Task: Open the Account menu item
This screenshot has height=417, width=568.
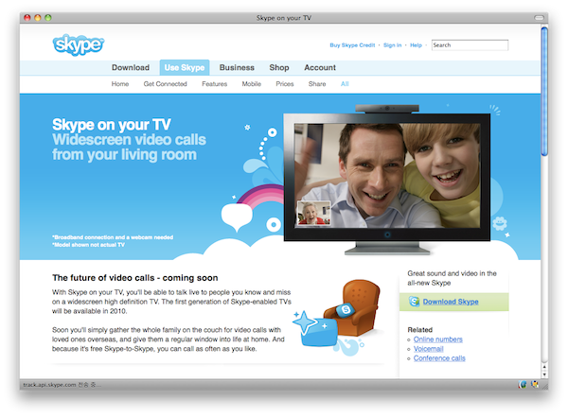Action: pos(320,68)
